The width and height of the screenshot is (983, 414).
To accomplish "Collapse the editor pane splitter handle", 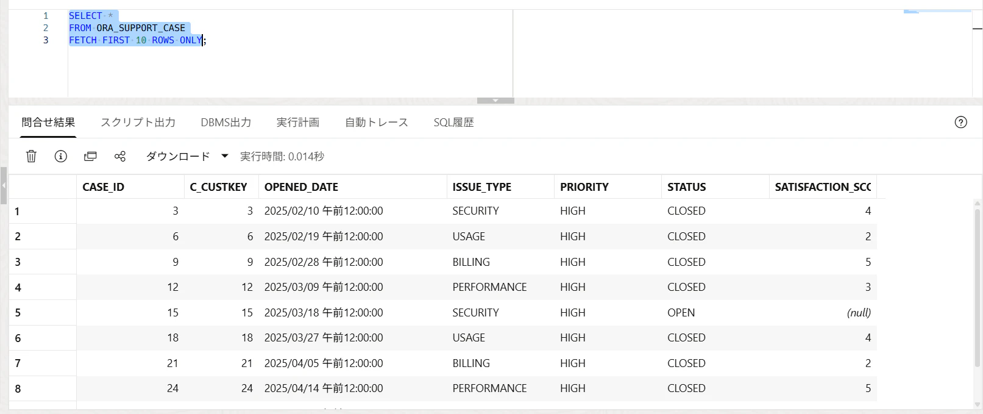I will point(495,101).
